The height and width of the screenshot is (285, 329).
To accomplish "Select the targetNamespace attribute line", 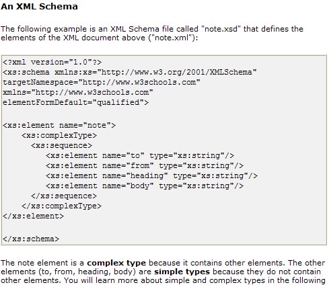I will click(x=102, y=82).
